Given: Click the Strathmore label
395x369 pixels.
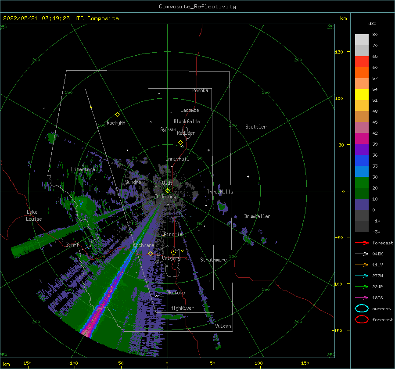Looking at the screenshot, I should coord(213,260).
